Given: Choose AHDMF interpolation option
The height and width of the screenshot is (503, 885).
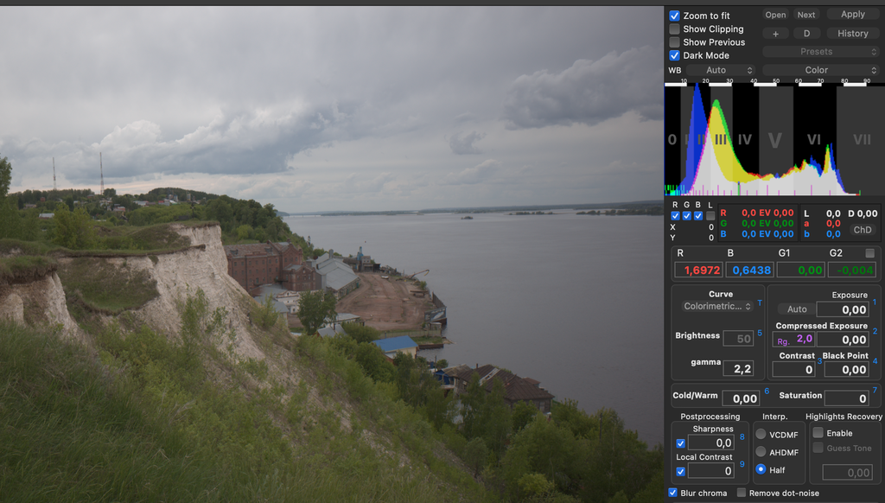Looking at the screenshot, I should 761,452.
